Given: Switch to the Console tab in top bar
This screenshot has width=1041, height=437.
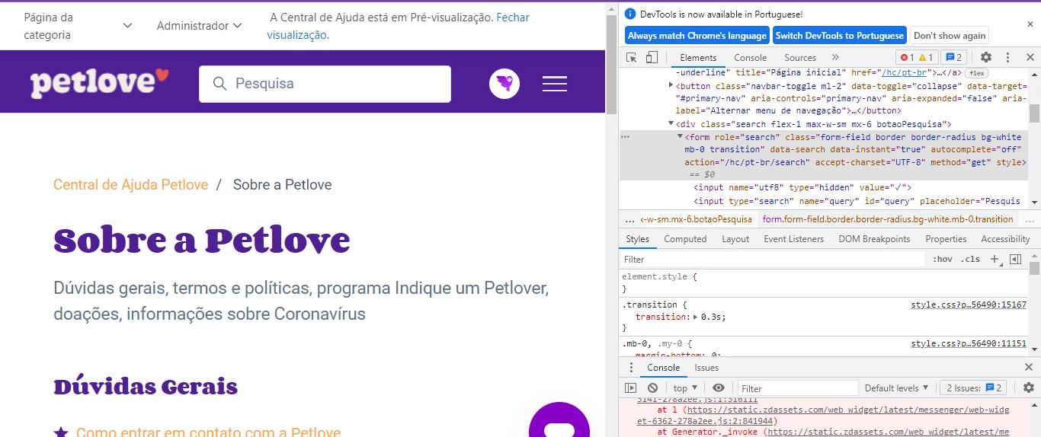Looking at the screenshot, I should pyautogui.click(x=751, y=57).
